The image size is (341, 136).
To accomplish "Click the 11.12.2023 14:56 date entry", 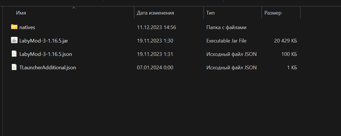I will pos(156,27).
